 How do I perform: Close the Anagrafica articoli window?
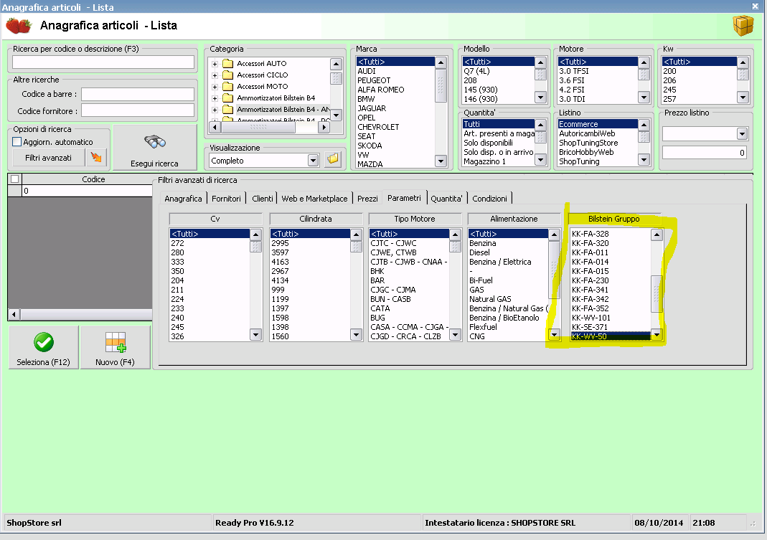point(755,6)
